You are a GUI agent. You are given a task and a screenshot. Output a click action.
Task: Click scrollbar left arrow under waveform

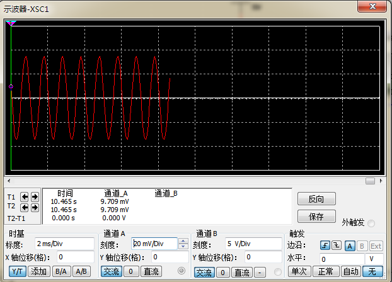pos(9,181)
